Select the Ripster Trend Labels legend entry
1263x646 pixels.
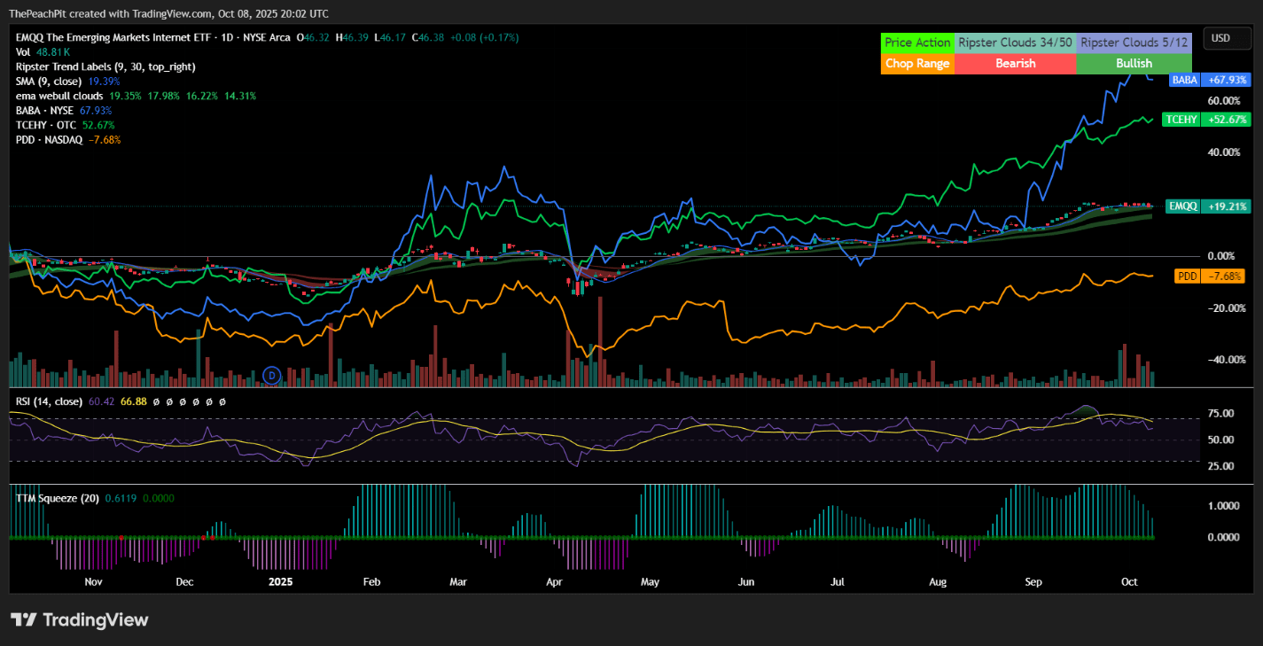click(105, 66)
